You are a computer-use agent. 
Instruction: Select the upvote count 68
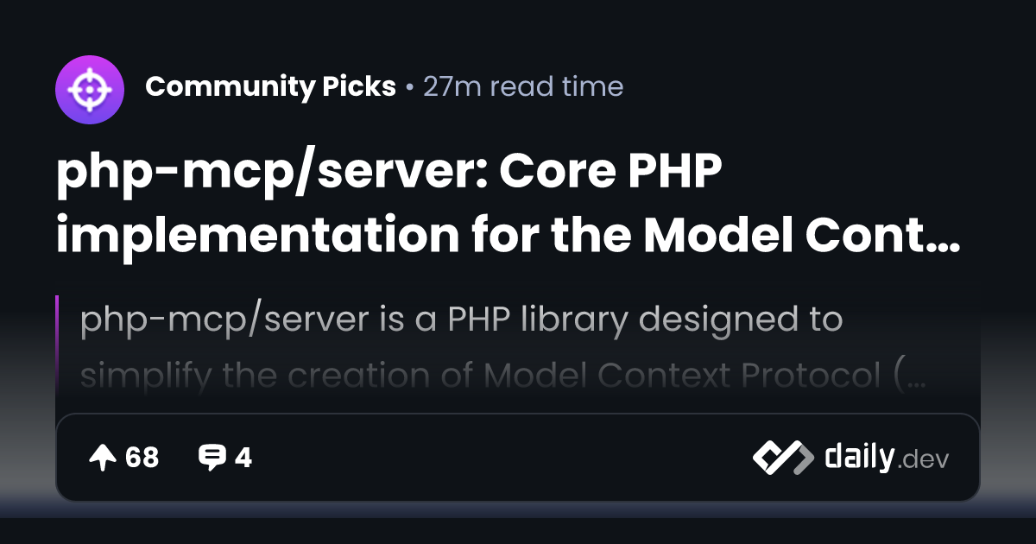click(142, 458)
